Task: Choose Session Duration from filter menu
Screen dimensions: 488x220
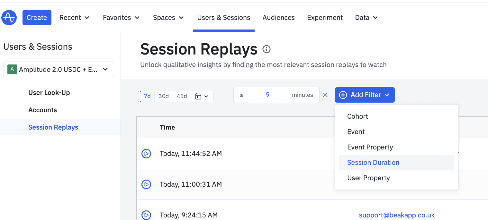Action: [373, 163]
